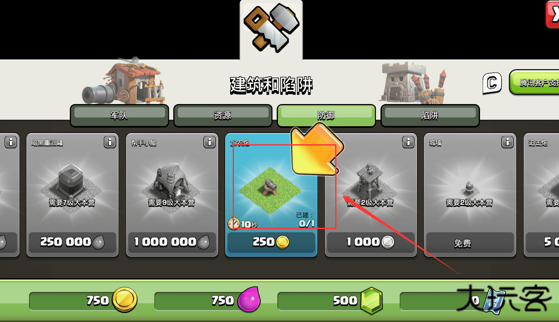559x322 pixels.
Task: Click the green gem icon
Action: click(371, 300)
